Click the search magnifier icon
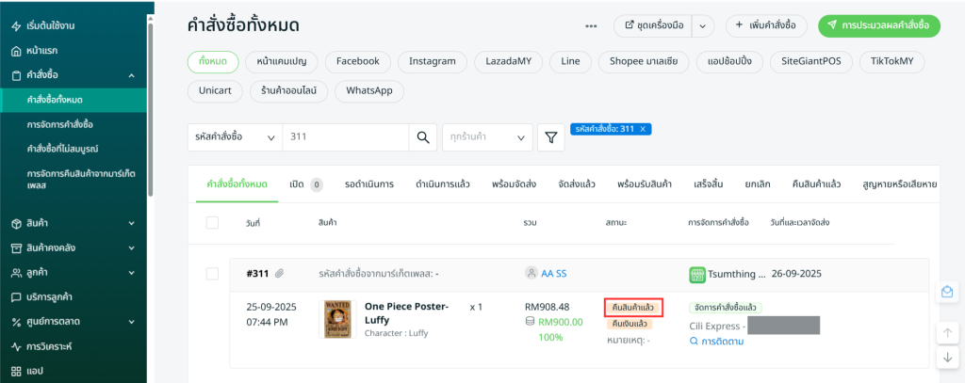Image resolution: width=965 pixels, height=383 pixels. pos(422,137)
